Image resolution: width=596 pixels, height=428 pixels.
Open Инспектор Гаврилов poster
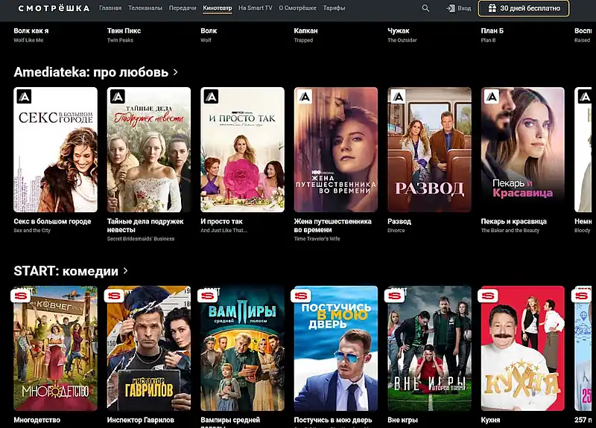pos(149,348)
